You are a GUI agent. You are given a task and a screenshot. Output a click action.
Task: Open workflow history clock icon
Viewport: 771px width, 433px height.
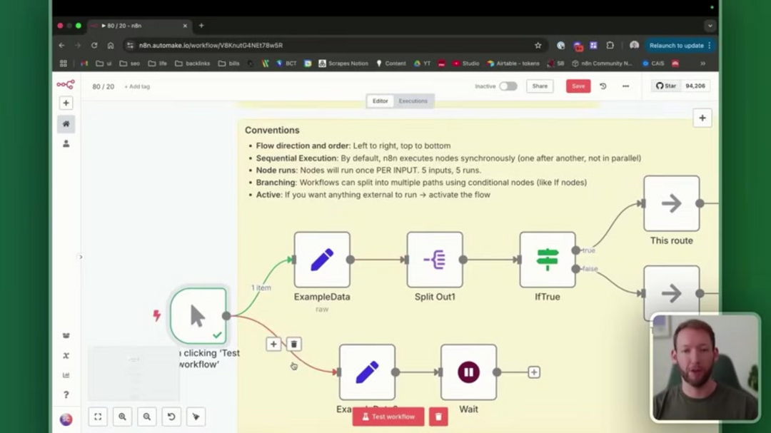[x=603, y=86]
